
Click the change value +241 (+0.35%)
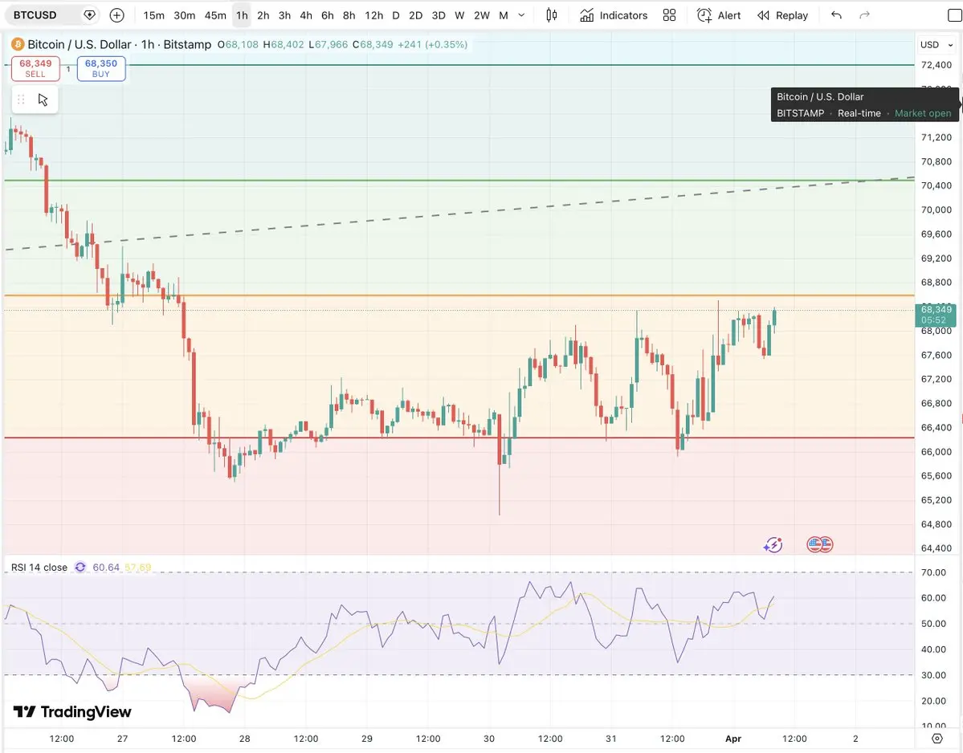pos(432,44)
